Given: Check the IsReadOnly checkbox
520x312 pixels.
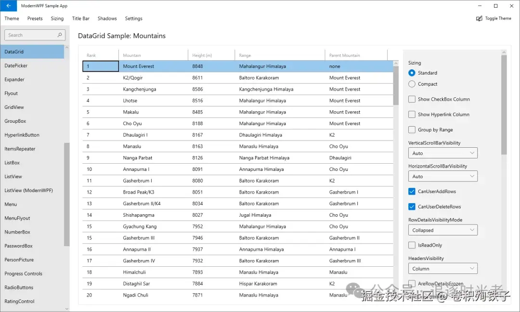Looking at the screenshot, I should point(412,245).
